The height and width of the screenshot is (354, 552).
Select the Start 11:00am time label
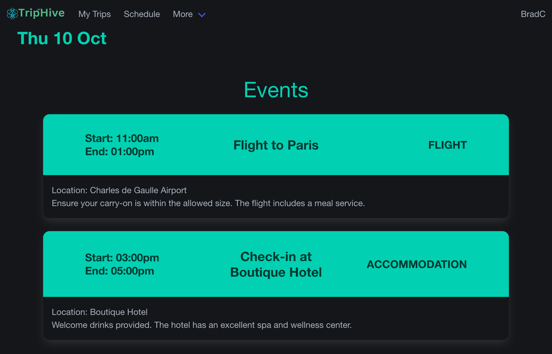122,138
